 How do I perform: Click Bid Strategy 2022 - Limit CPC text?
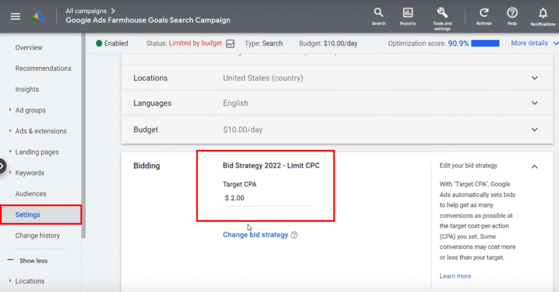(271, 166)
